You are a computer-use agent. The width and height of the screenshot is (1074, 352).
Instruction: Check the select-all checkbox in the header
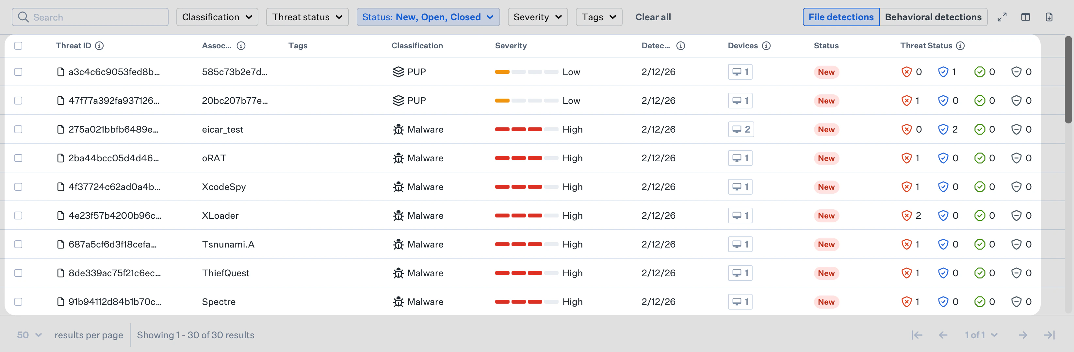pos(18,46)
